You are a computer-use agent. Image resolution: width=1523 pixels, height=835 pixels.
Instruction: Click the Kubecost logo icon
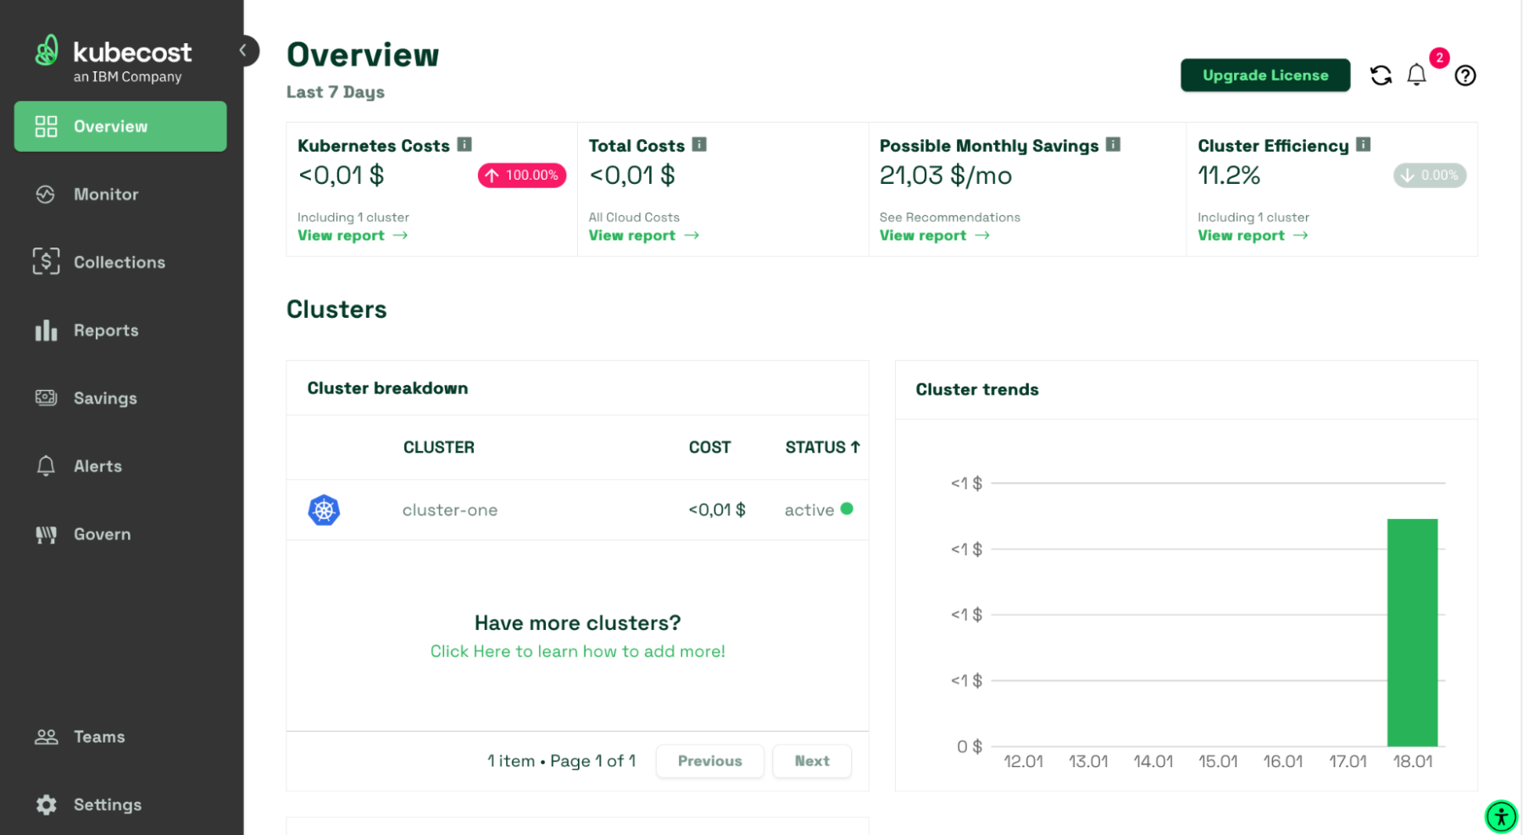(47, 51)
